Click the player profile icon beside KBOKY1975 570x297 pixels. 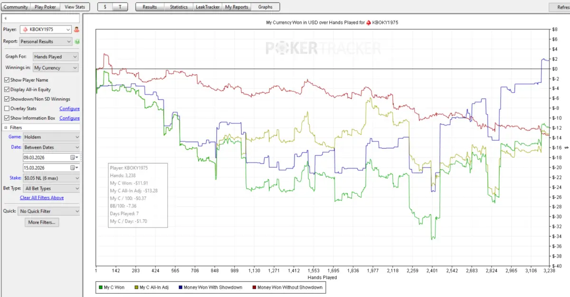pos(76,29)
